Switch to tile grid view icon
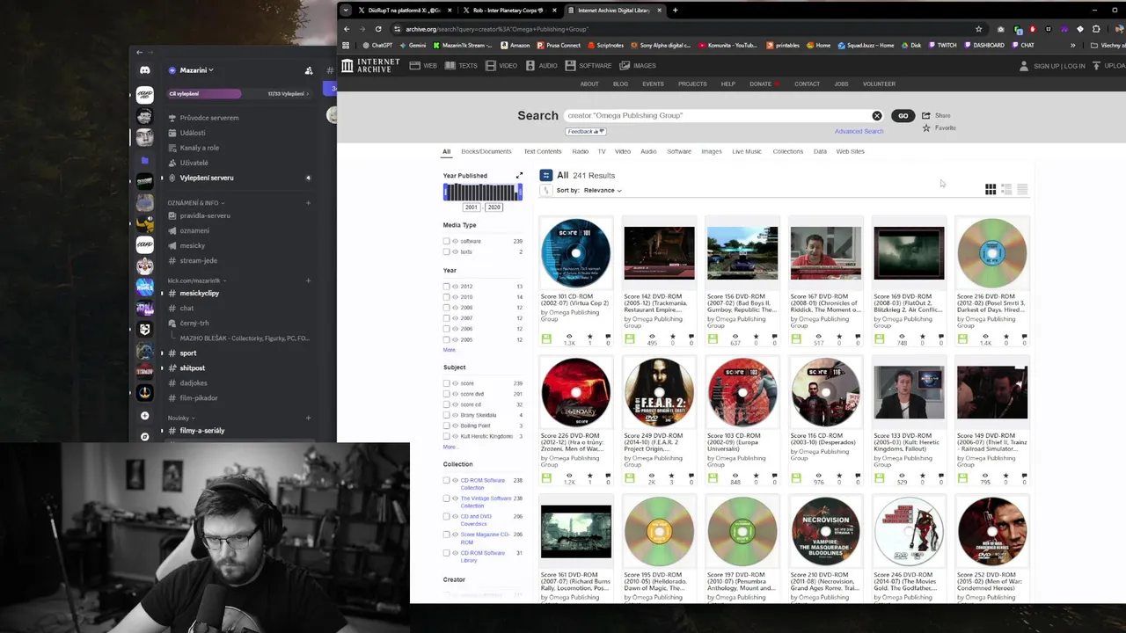1126x633 pixels. pyautogui.click(x=991, y=189)
